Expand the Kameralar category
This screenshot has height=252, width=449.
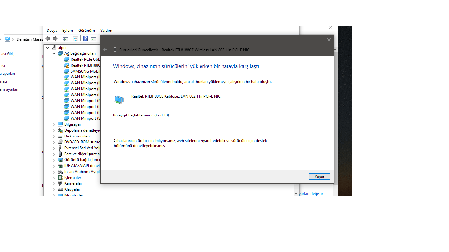[x=54, y=183]
